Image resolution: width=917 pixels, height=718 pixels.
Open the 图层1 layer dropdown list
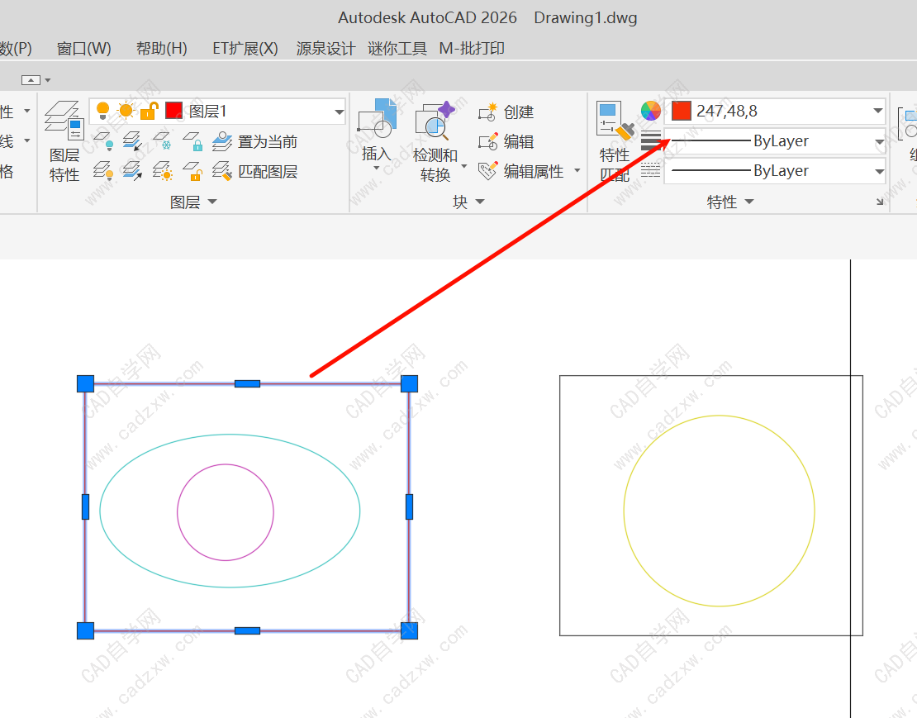(x=339, y=112)
